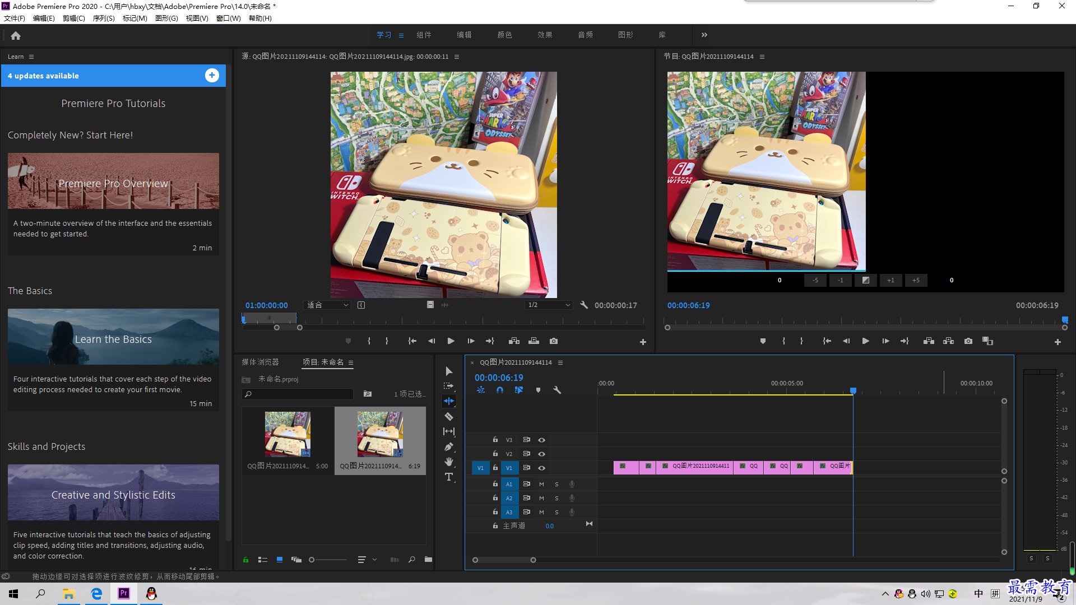Open program monitor panel menu

tap(762, 57)
